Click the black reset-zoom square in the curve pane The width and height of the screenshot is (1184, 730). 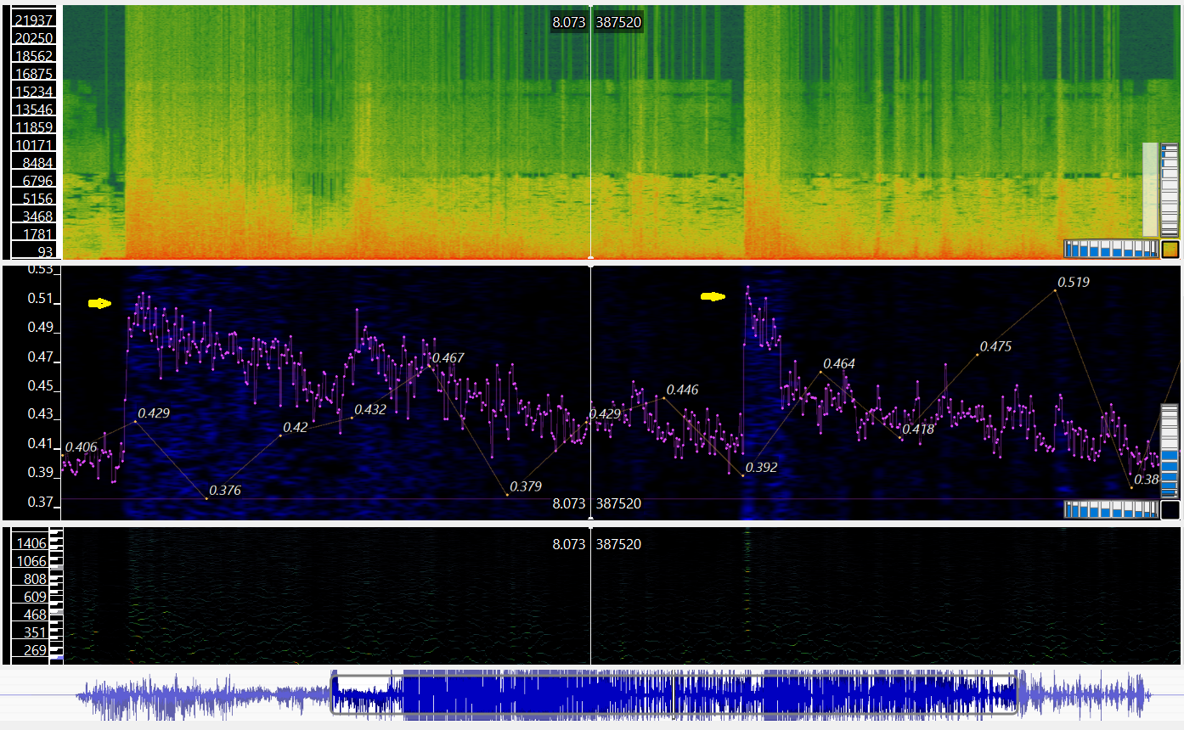[x=1170, y=510]
